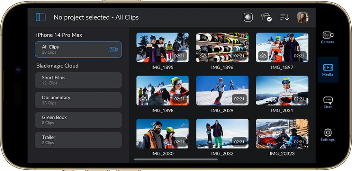Viewport: 352px width, 171px height.
Task: Switch to the Media tab
Action: coord(328,70)
